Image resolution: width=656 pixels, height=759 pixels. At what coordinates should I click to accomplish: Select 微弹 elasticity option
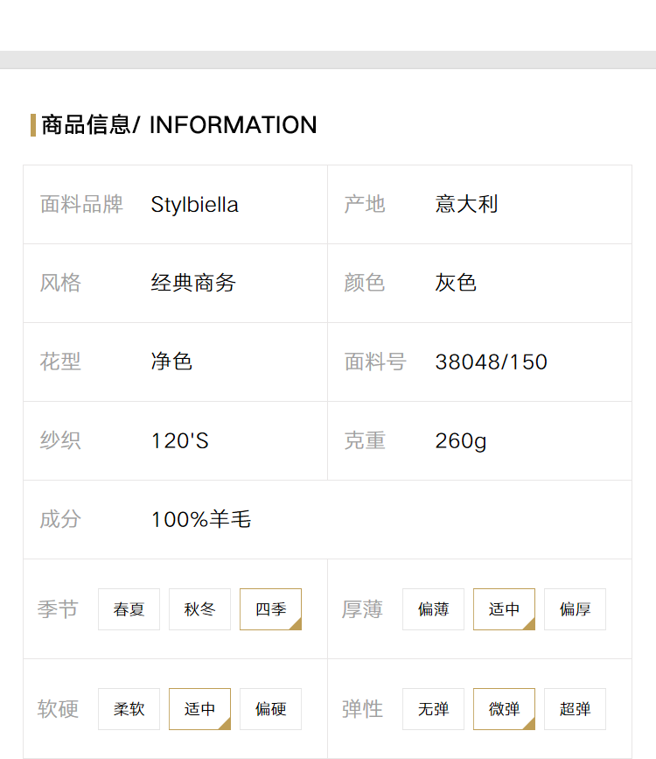tap(504, 708)
